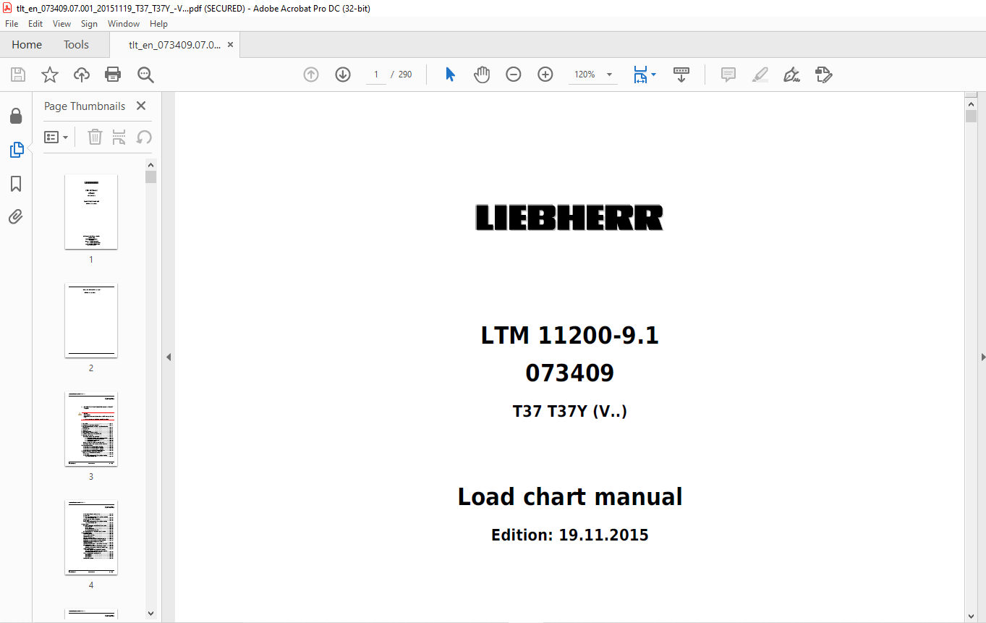Select page 4 thumbnail
Screen dimensions: 986x623
click(91, 538)
